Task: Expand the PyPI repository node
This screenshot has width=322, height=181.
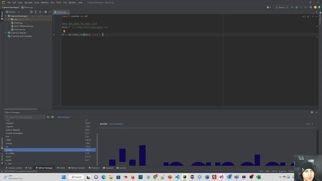Action: pos(6,163)
